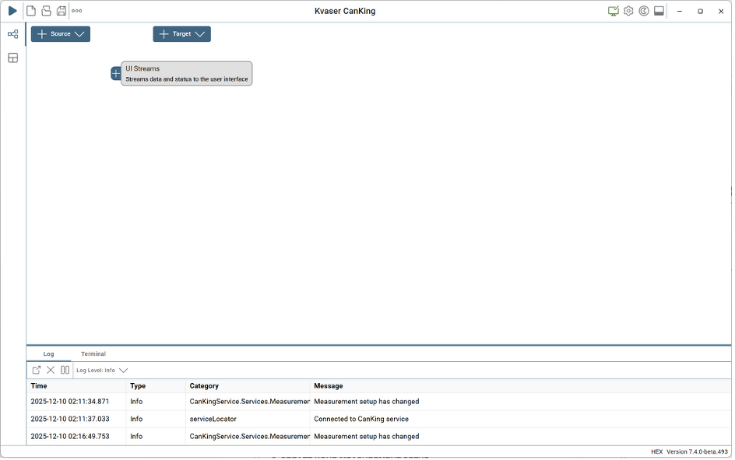The image size is (735, 460).
Task: Switch to the Terminal tab
Action: 93,354
